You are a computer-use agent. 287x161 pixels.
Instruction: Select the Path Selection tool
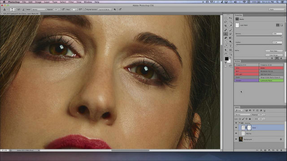point(226,50)
